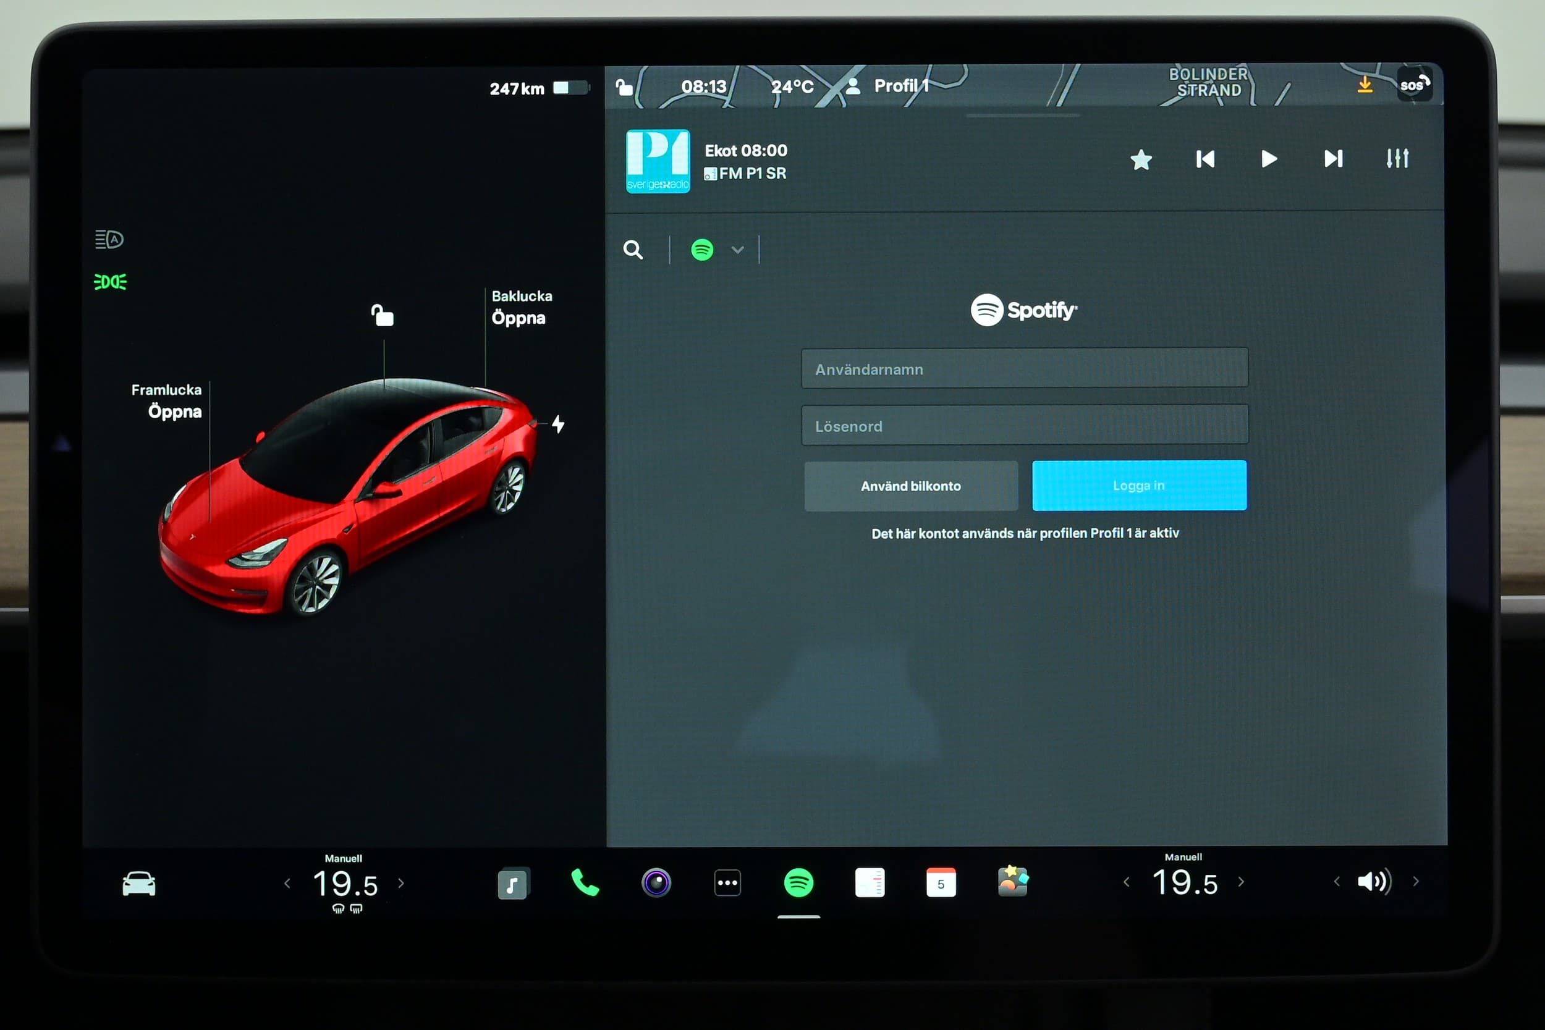Open the audio equalizer settings icon

pos(1397,158)
